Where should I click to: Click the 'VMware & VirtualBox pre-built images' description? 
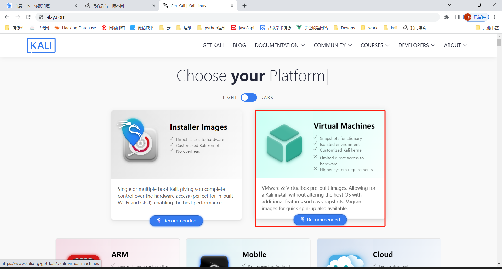pos(318,198)
